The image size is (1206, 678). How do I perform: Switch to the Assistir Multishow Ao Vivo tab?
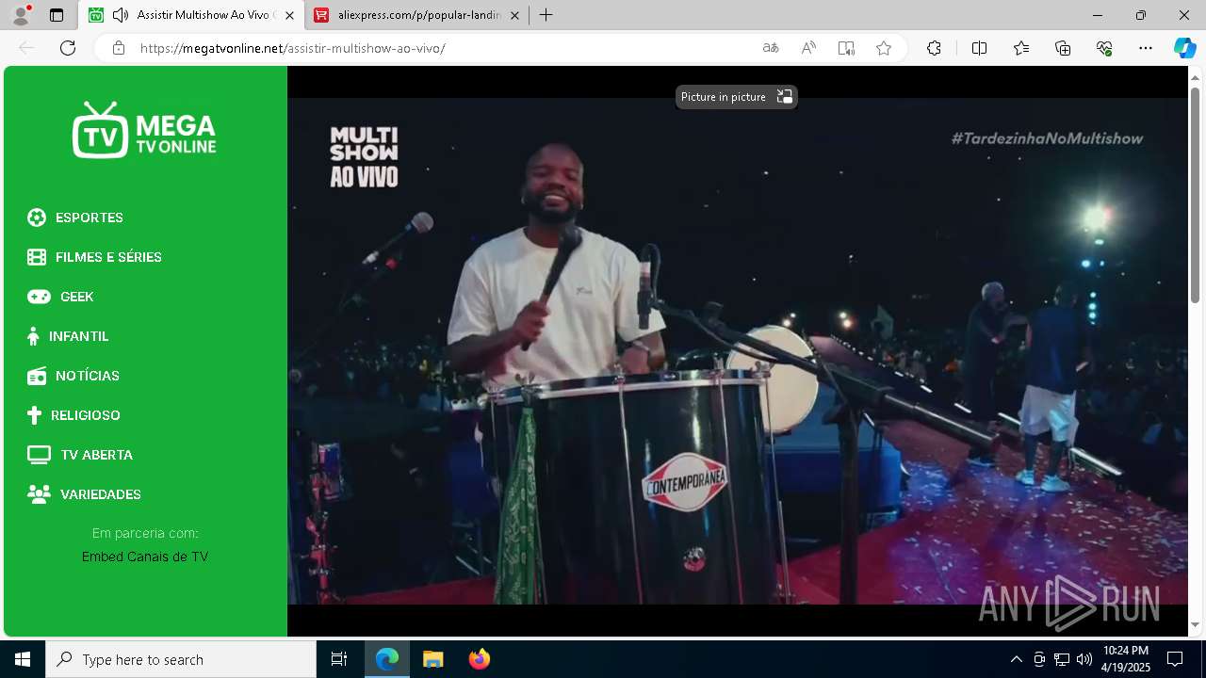coord(191,15)
